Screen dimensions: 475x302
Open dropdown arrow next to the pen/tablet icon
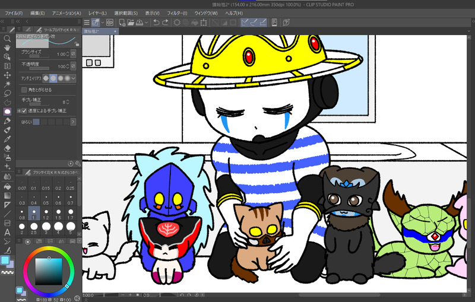point(102,23)
